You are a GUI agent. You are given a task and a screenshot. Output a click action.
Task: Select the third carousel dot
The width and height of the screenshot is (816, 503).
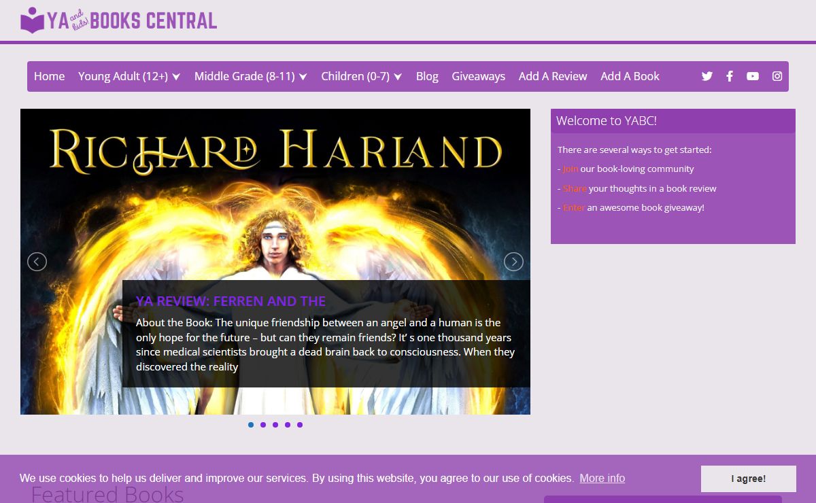tap(275, 425)
